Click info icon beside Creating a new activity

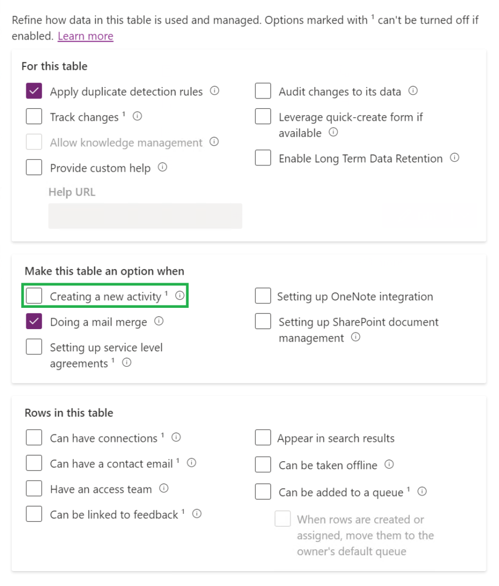[180, 295]
